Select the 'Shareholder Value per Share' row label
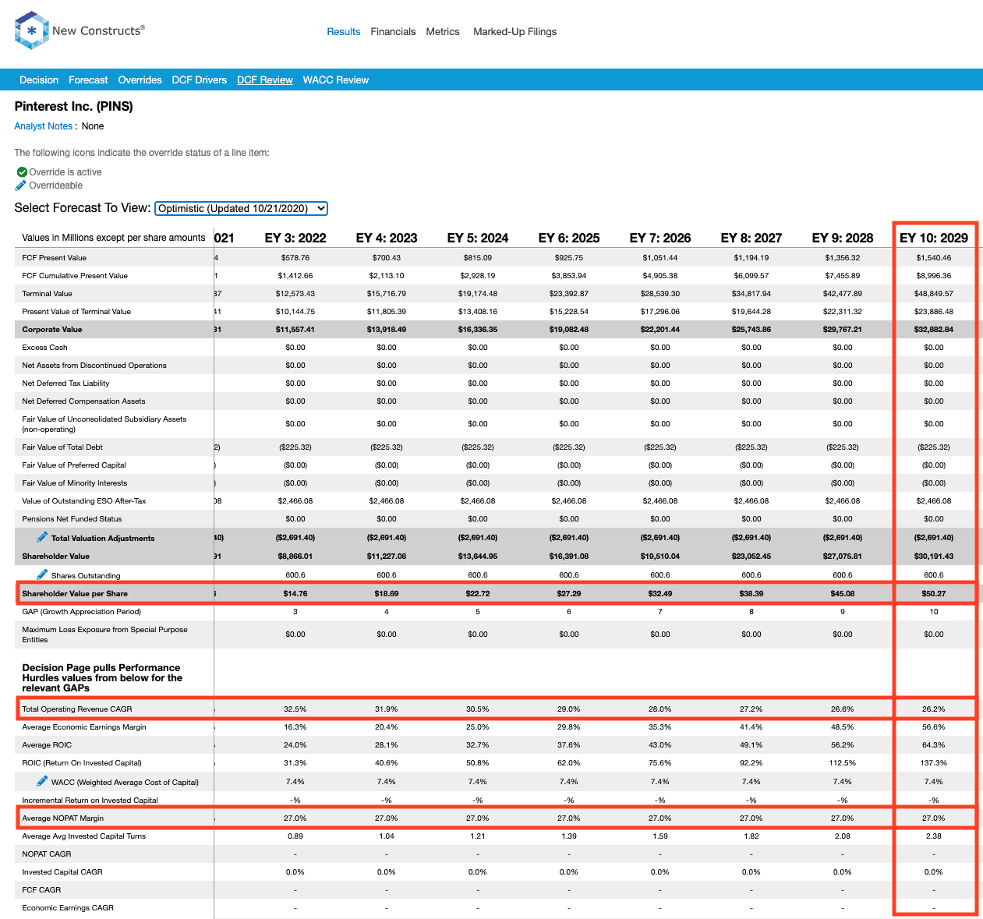 (75, 594)
